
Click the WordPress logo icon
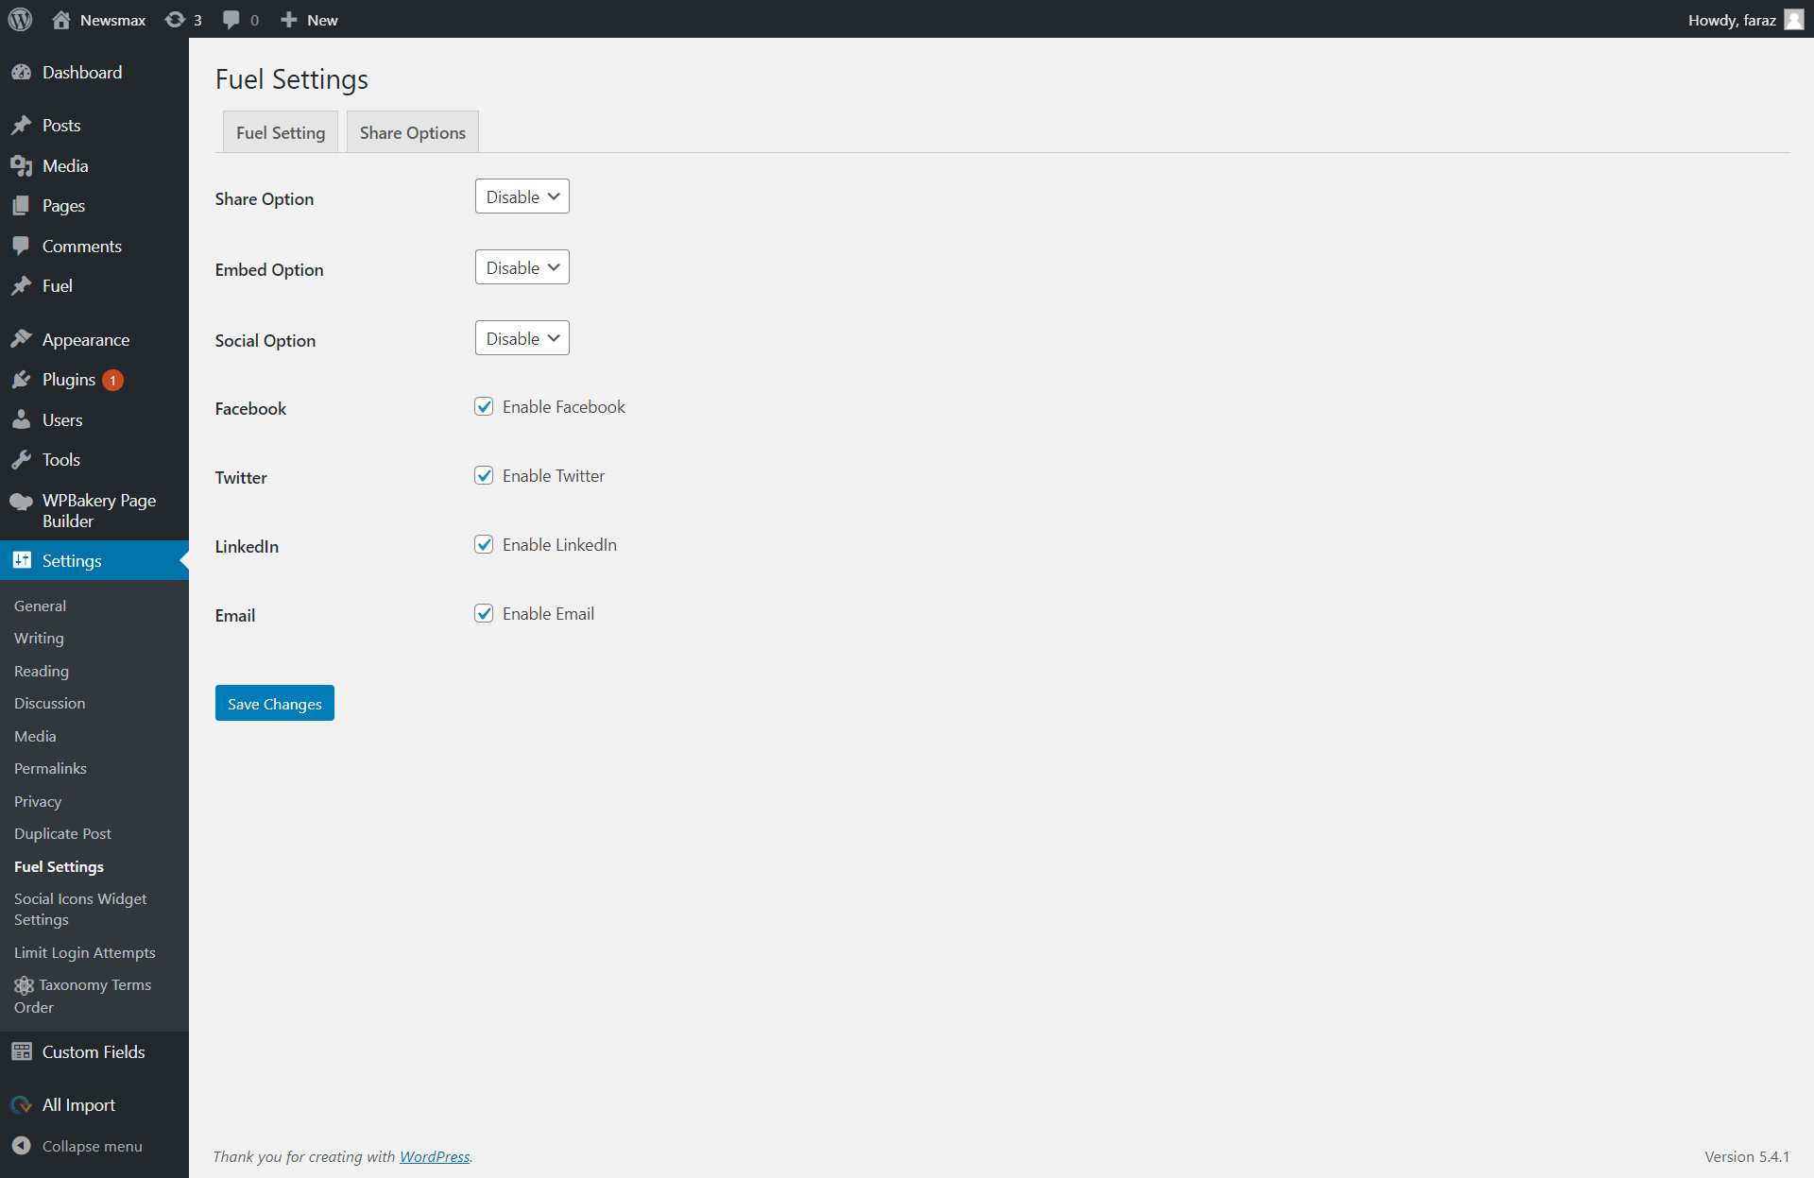tap(20, 19)
